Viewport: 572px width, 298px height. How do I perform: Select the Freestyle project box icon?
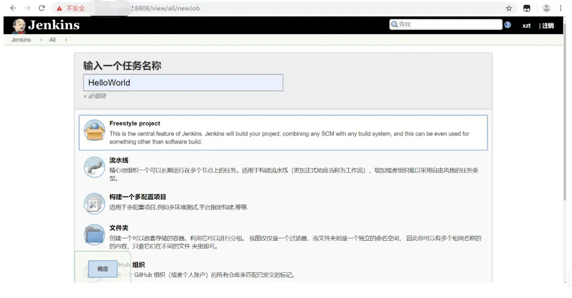(95, 130)
